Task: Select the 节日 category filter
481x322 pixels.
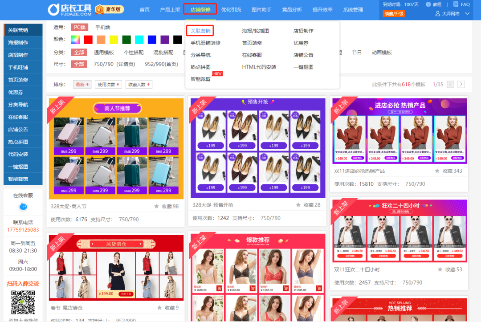Action: click(x=356, y=53)
